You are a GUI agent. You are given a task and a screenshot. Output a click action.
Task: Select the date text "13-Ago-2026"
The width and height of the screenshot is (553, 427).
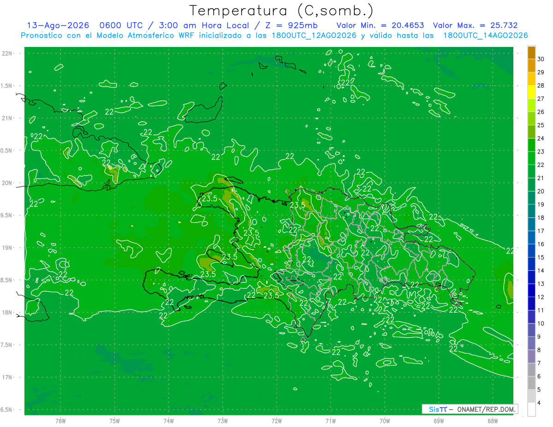pos(58,26)
